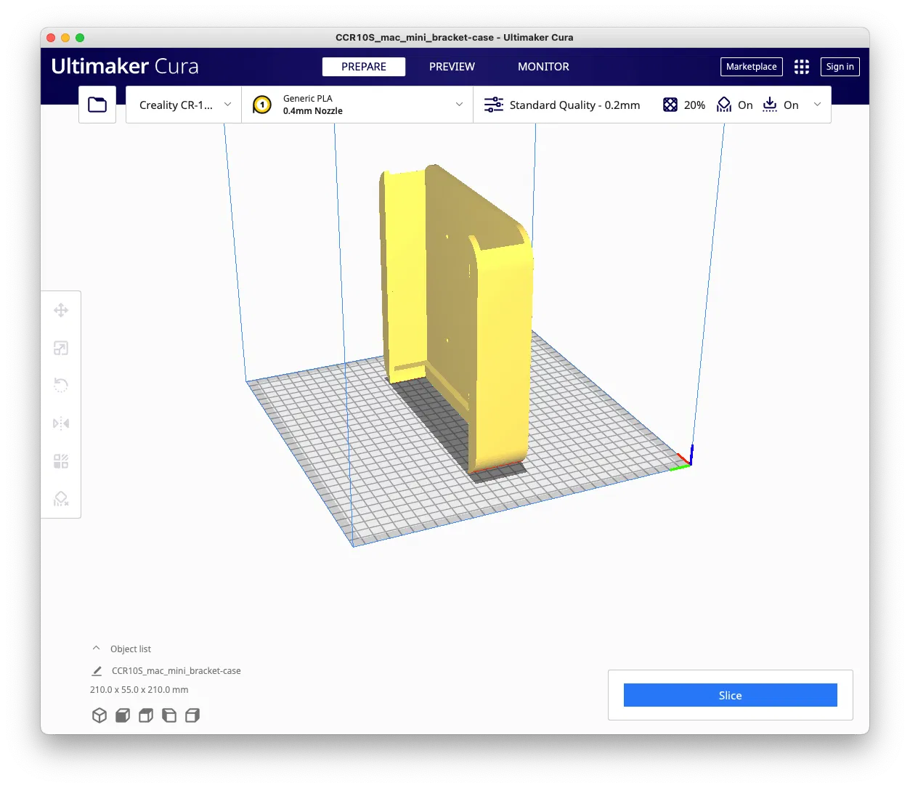Switch to top view camera icon
The height and width of the screenshot is (788, 910).
pyautogui.click(x=146, y=715)
